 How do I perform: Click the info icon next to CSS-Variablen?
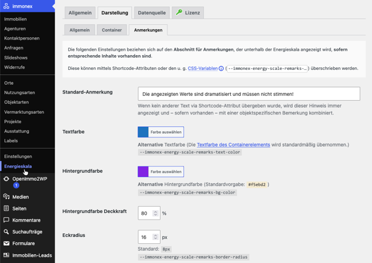[x=221, y=69]
